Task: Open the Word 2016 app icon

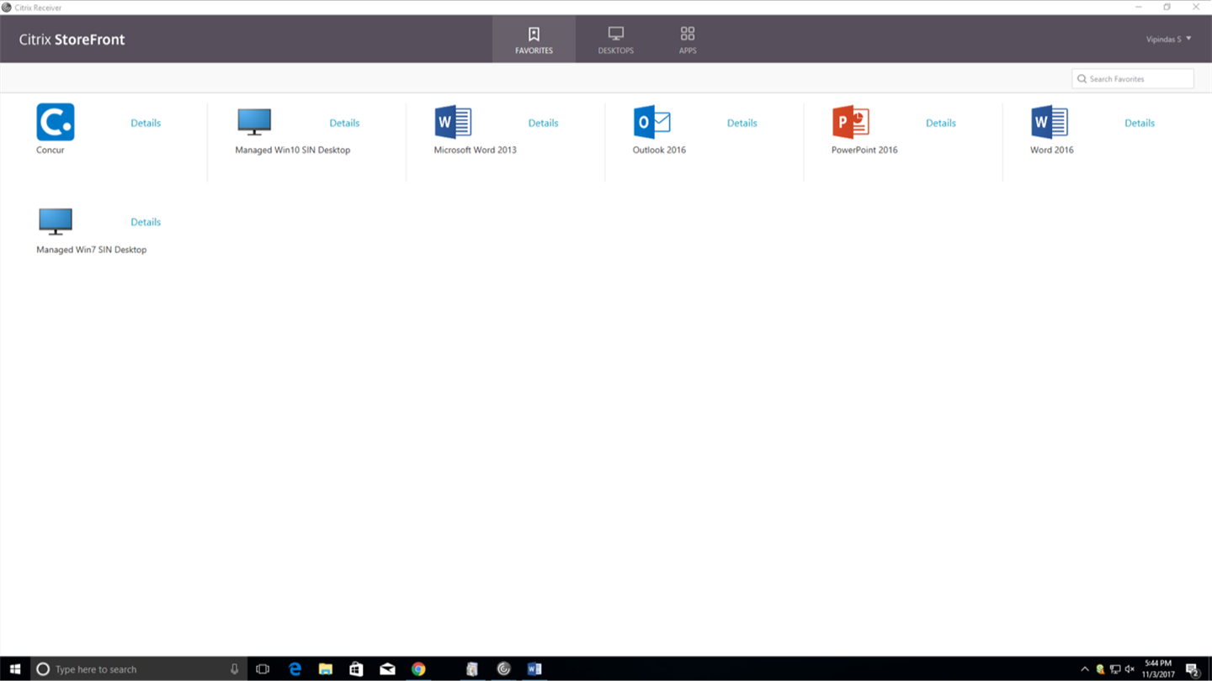Action: 1049,122
